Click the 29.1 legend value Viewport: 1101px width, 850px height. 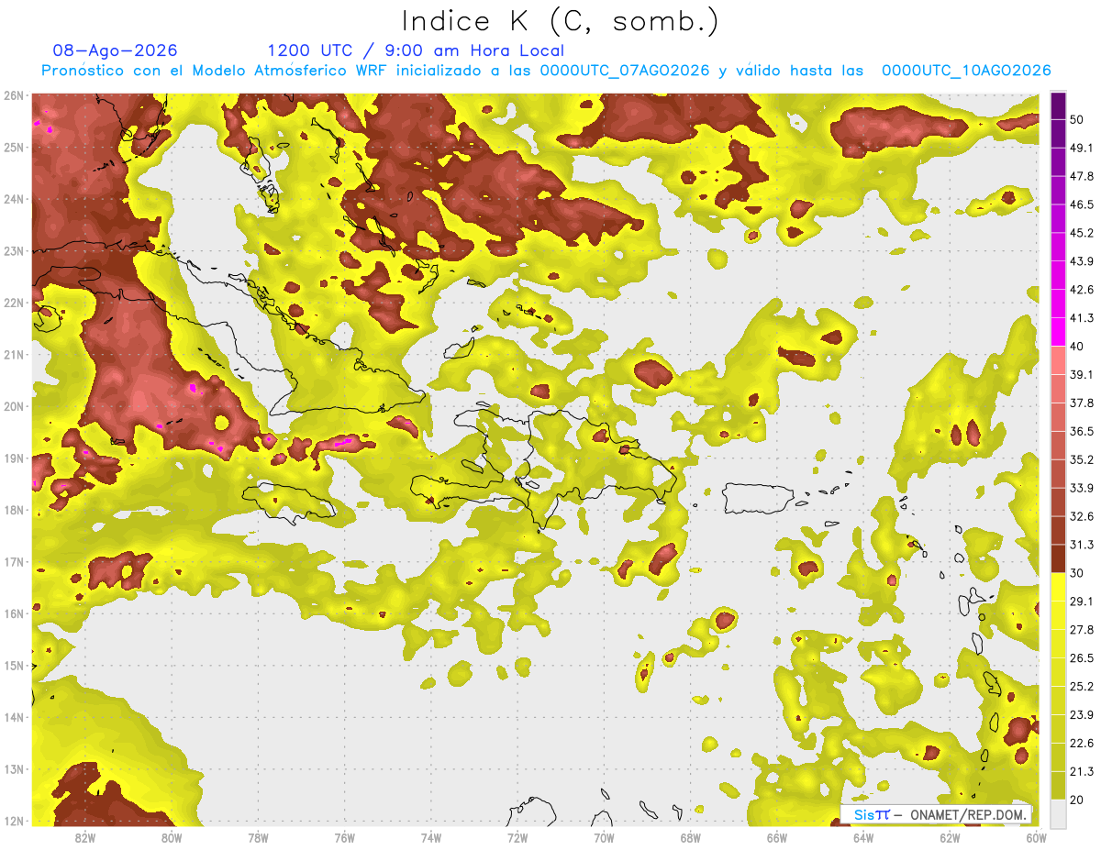pos(1082,601)
